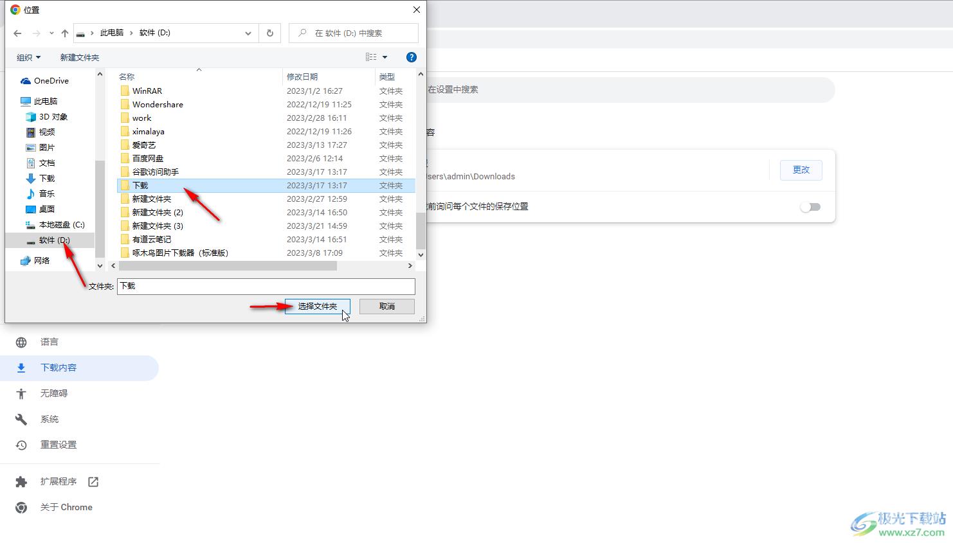Select OneDrive in the navigation pane
This screenshot has height=543, width=953.
pyautogui.click(x=44, y=81)
